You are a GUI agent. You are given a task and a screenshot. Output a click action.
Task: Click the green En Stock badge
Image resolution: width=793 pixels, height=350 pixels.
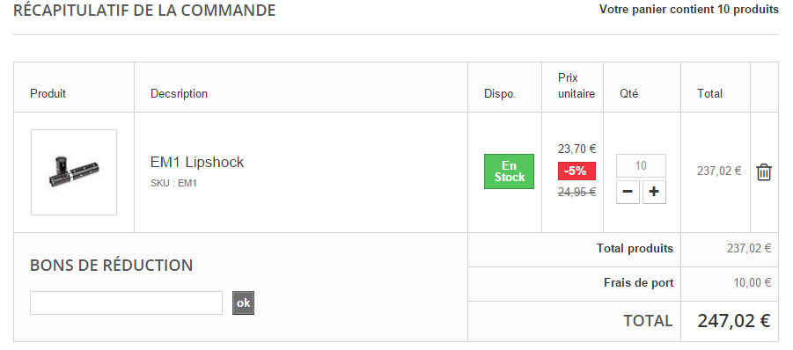[509, 171]
